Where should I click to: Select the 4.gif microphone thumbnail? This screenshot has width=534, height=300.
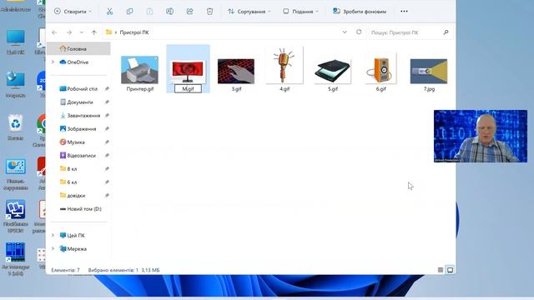click(x=285, y=65)
